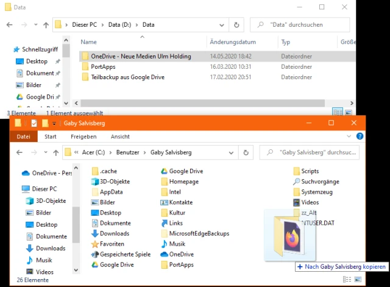Open the Ansicht ribbon tab
This screenshot has height=287, width=390.
[x=120, y=136]
